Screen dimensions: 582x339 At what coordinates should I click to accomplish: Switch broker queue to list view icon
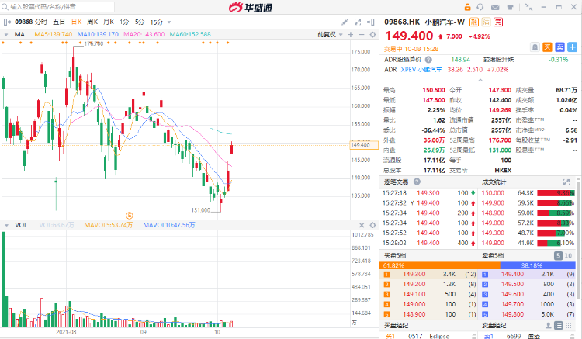click(x=558, y=326)
